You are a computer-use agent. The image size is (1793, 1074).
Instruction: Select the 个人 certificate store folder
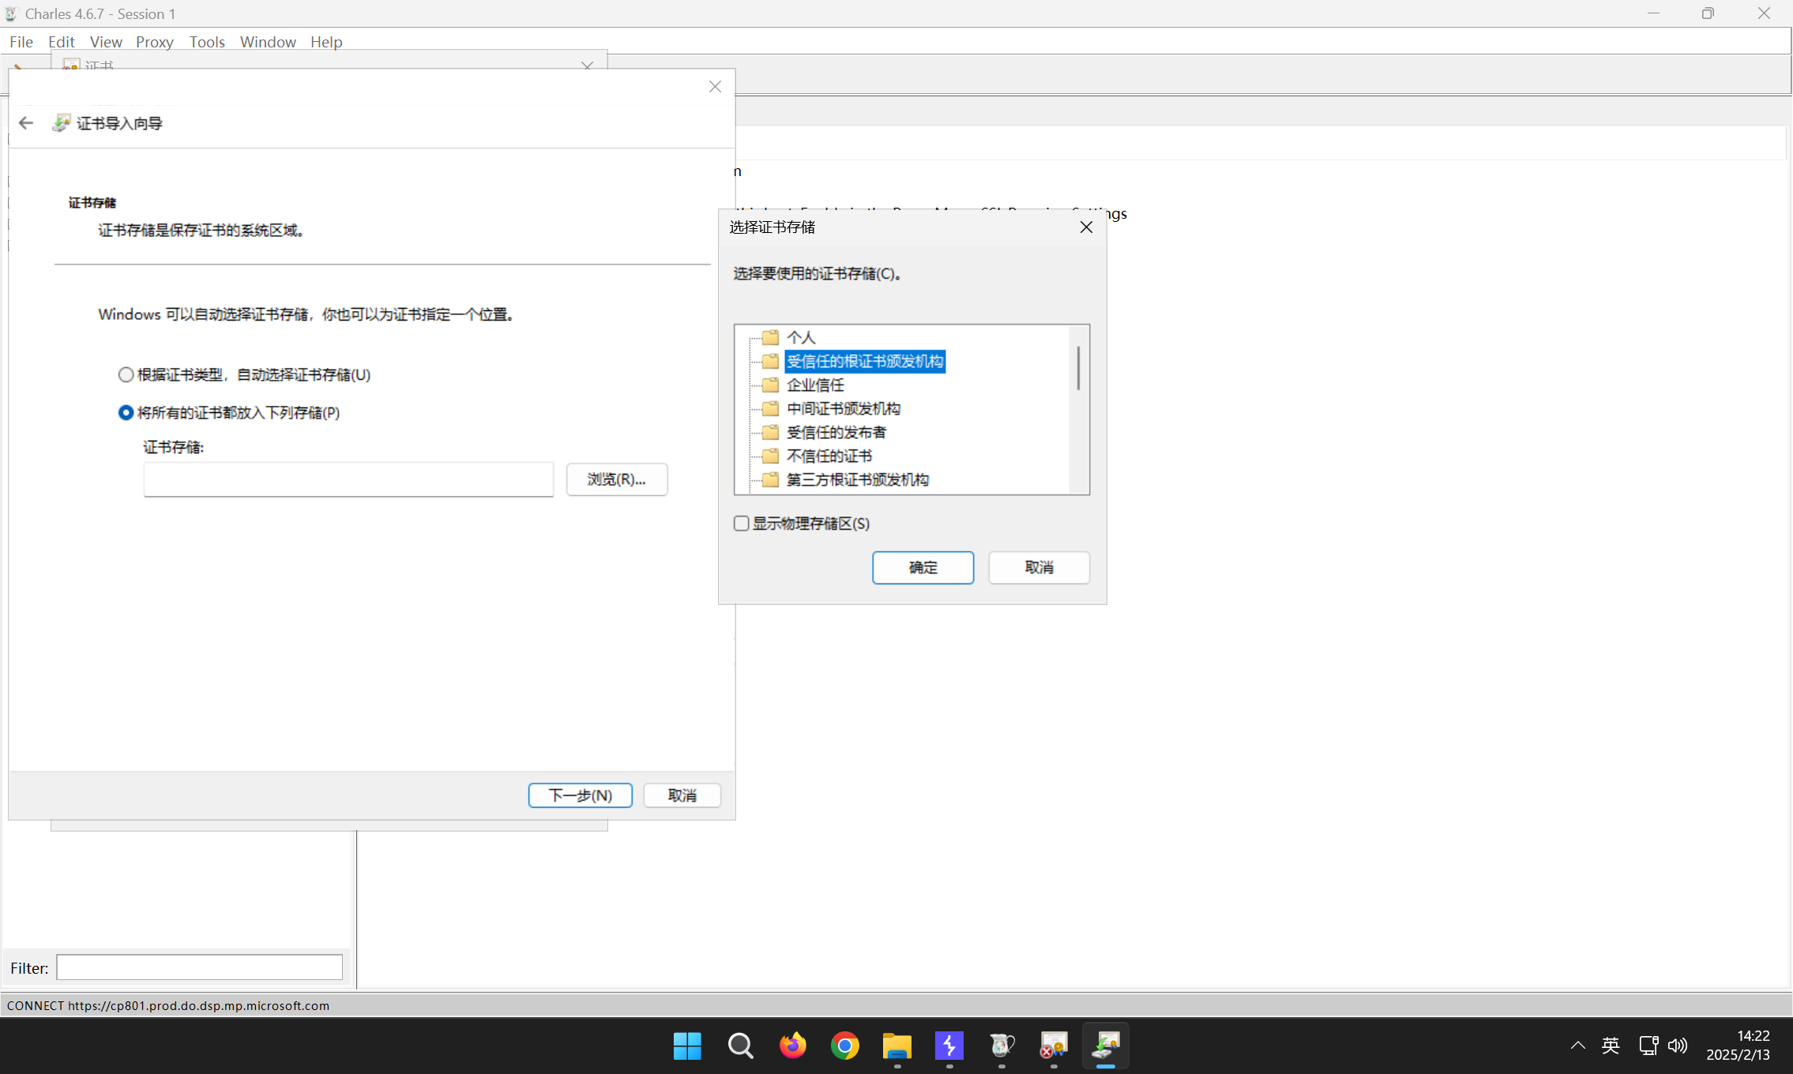[x=800, y=338]
